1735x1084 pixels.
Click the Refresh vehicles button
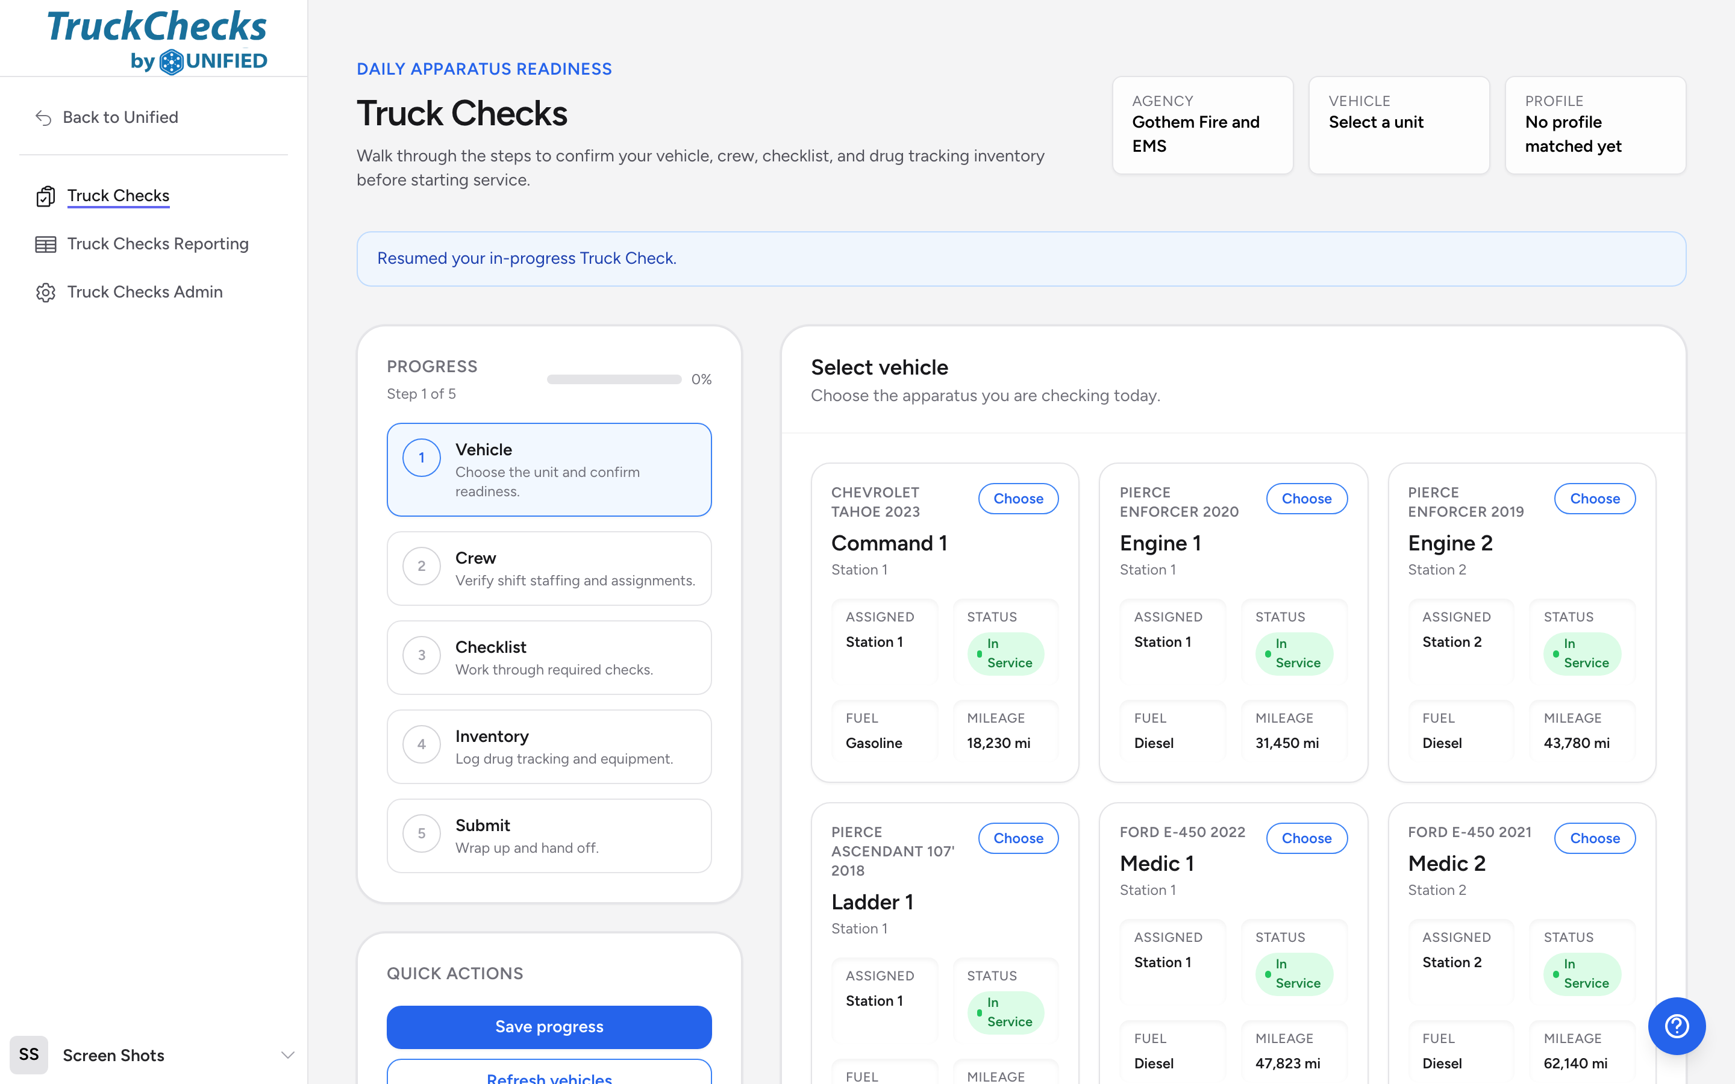click(549, 1073)
